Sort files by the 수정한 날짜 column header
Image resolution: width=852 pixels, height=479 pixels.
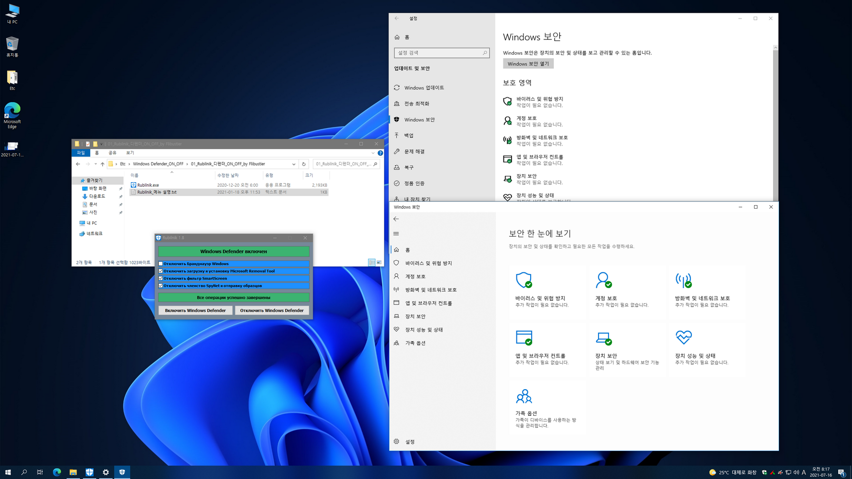[x=239, y=175]
